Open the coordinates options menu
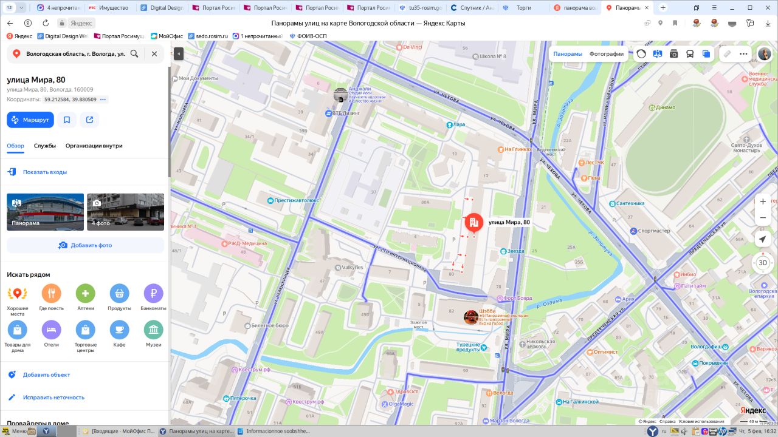The image size is (778, 437). pos(103,100)
